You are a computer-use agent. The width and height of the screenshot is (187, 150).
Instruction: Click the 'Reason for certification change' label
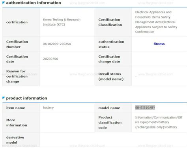coord(17,76)
